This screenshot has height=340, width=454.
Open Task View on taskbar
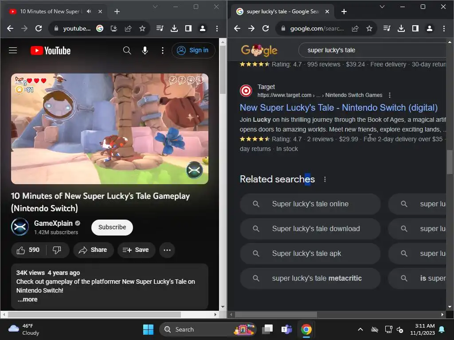click(267, 329)
